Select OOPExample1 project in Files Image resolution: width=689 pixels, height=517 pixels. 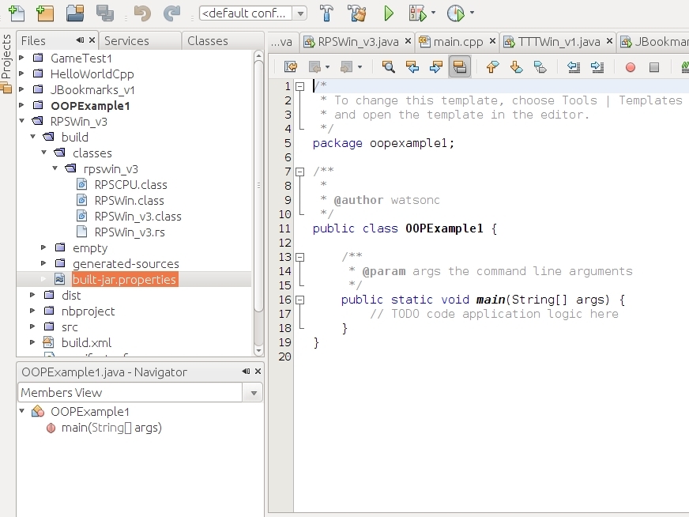click(90, 105)
